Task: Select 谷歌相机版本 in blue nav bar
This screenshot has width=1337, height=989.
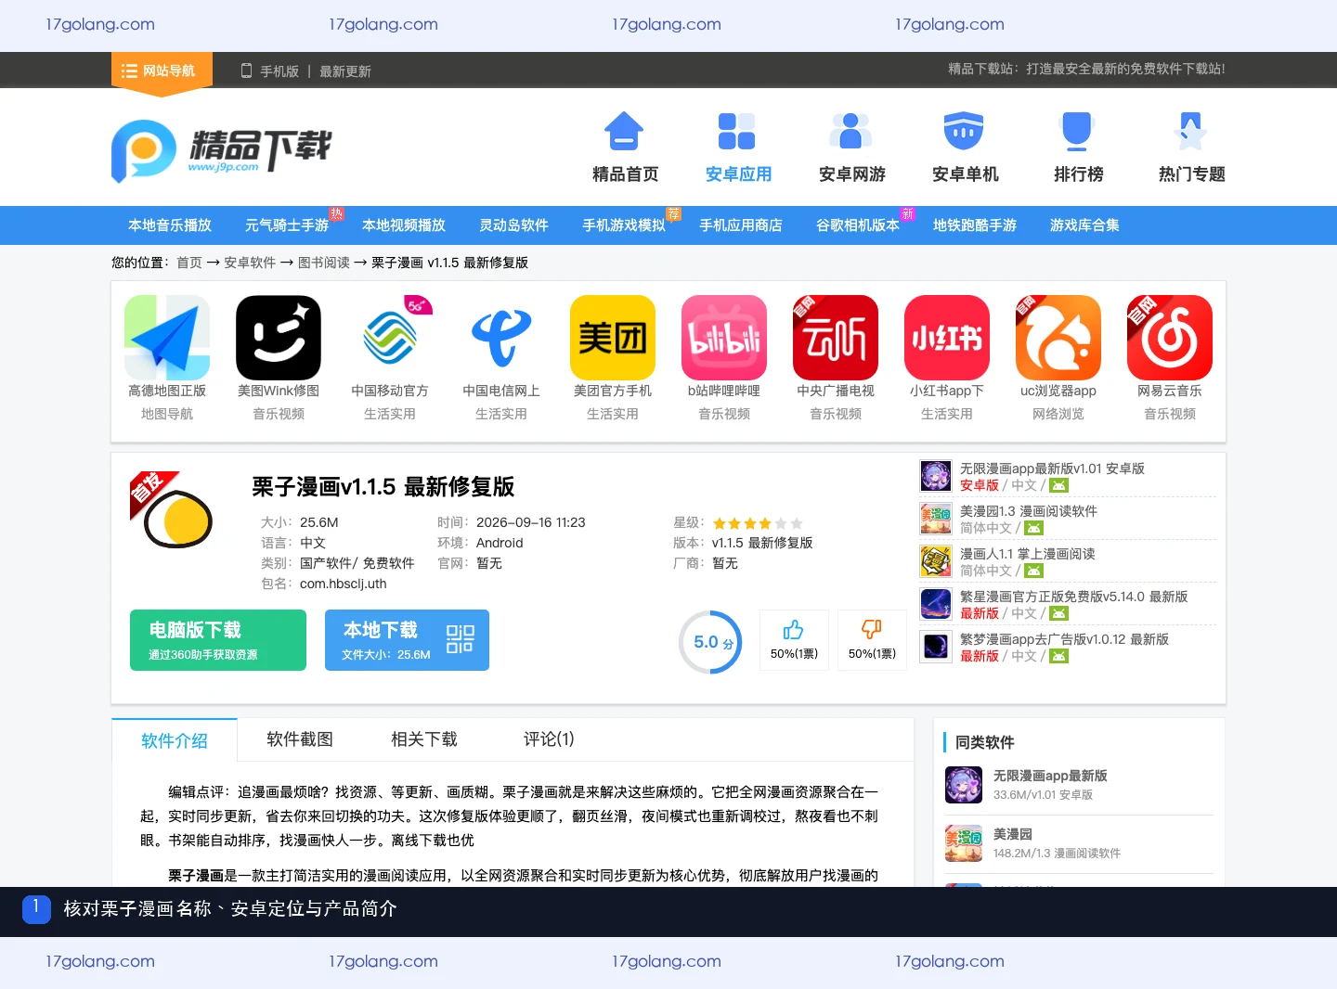Action: tap(858, 225)
